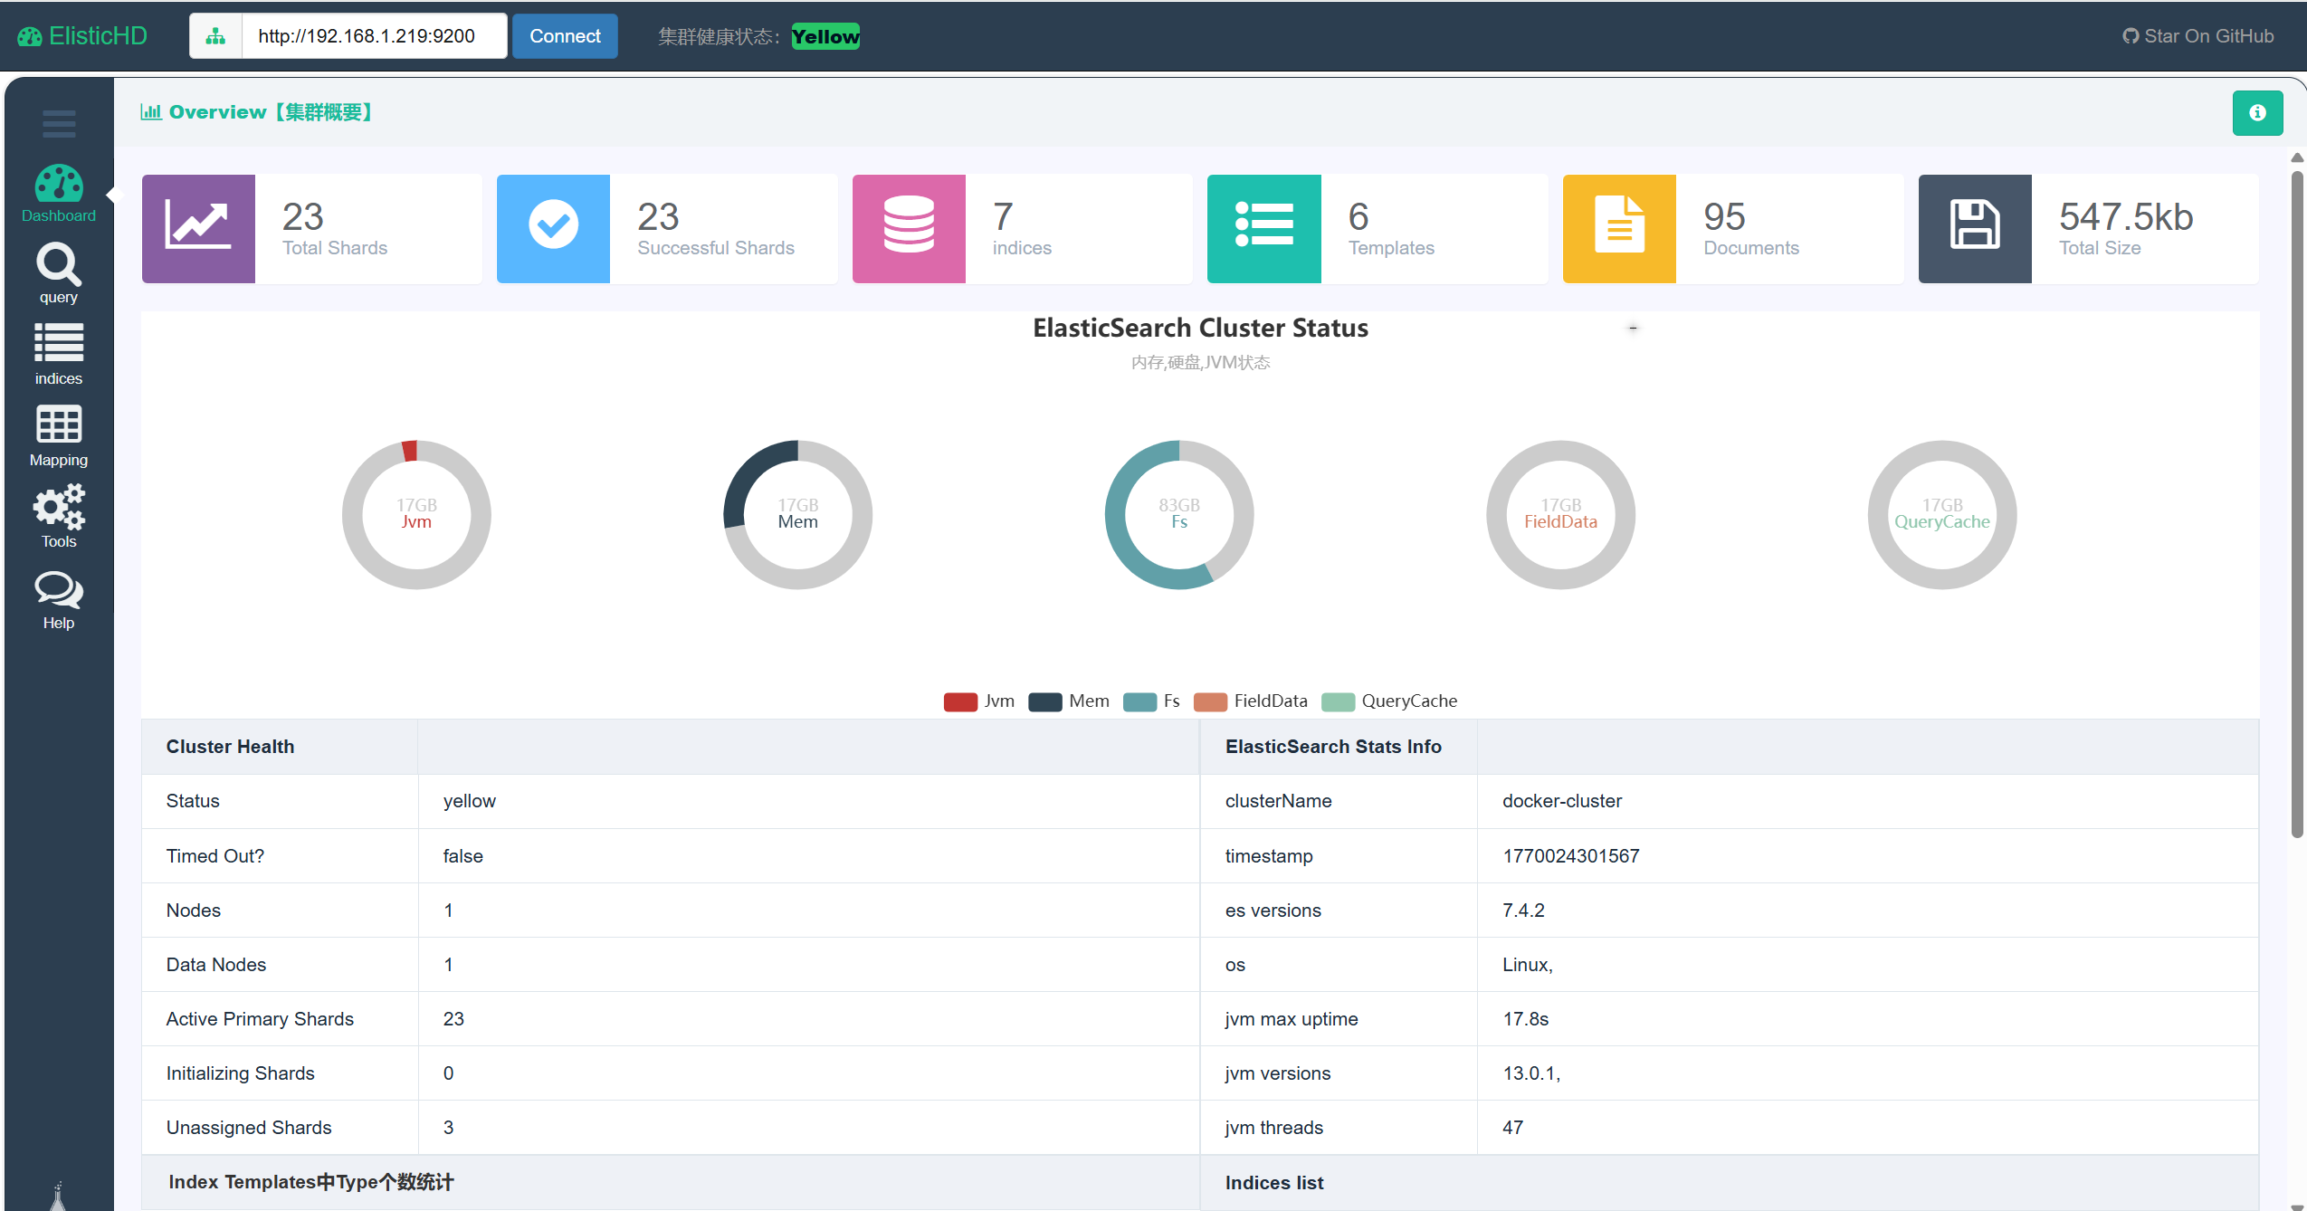Focus the Elasticsearch host URL field
This screenshot has height=1211, width=2307.
coord(373,36)
